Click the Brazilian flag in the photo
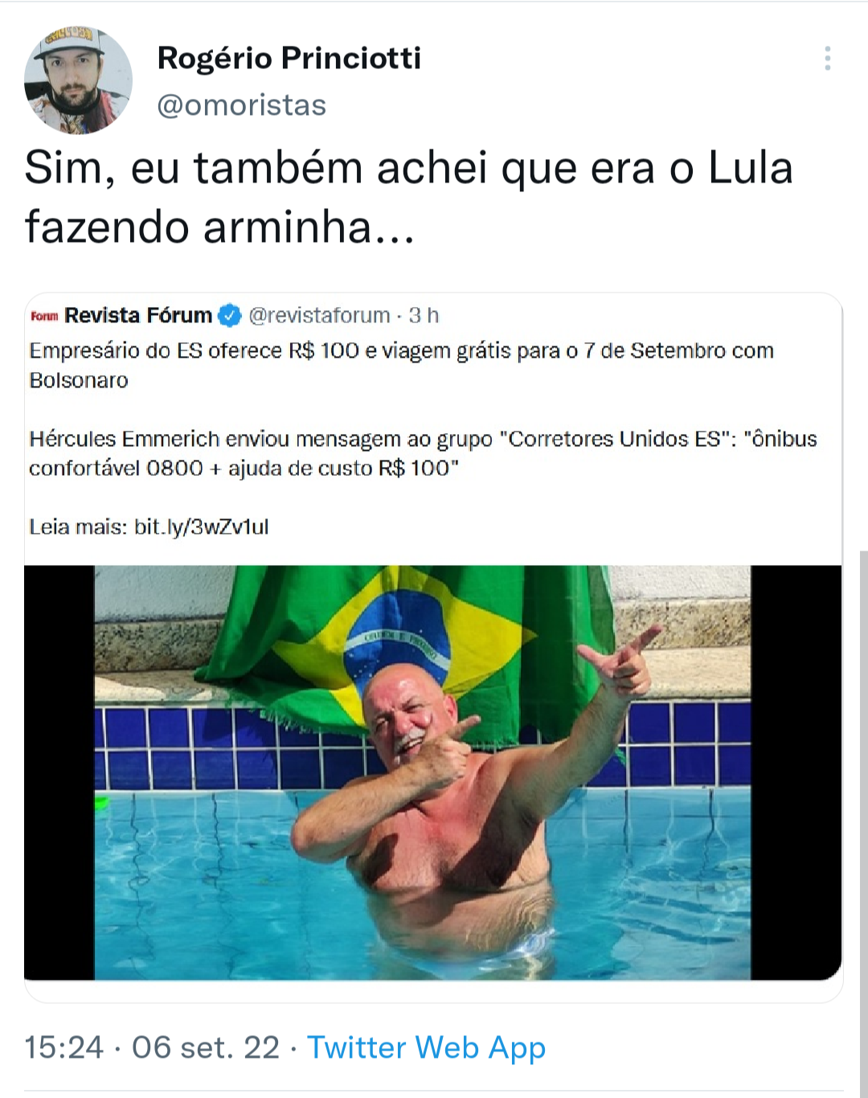Viewport: 868px width, 1098px height. point(402,643)
